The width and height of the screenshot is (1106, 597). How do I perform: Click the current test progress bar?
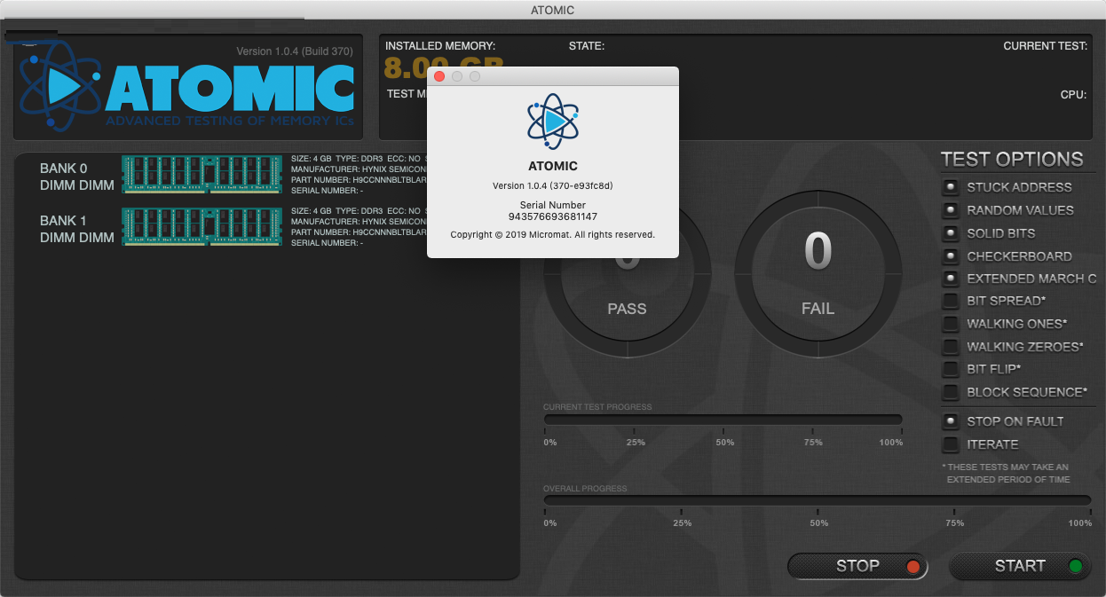723,420
